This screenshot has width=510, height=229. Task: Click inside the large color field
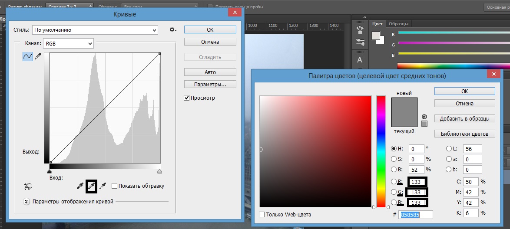pos(315,151)
